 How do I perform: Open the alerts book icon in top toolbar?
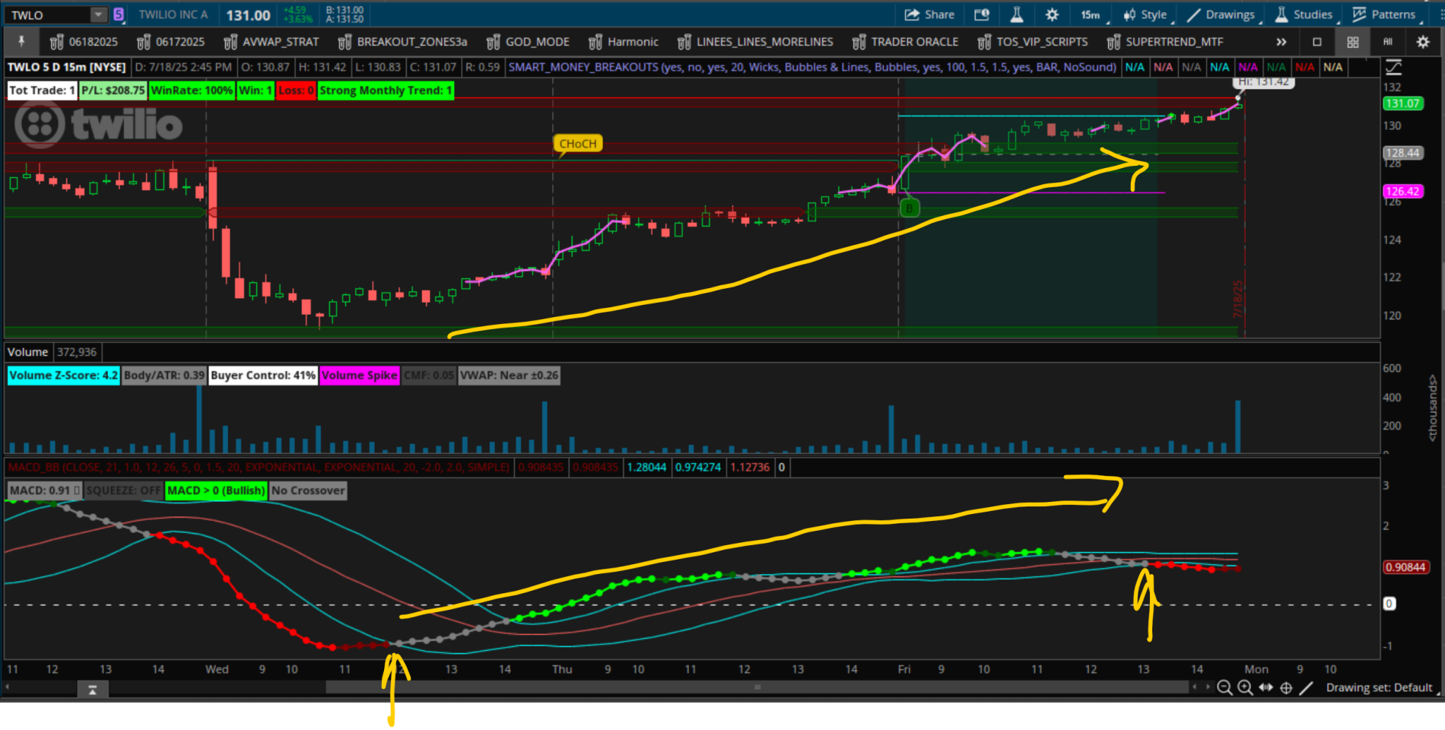(x=982, y=14)
